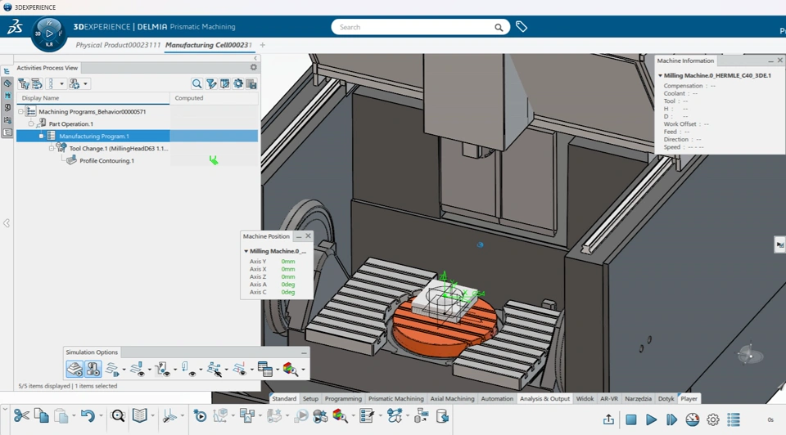This screenshot has width=786, height=435.
Task: Click the gear options icon in Activities toolbar
Action: click(238, 84)
